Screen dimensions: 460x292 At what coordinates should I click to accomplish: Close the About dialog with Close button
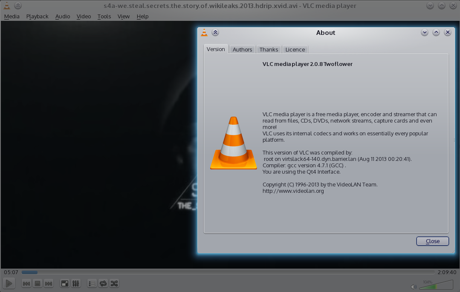[x=432, y=241]
